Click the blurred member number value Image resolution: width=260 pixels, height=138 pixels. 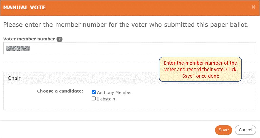18,48
